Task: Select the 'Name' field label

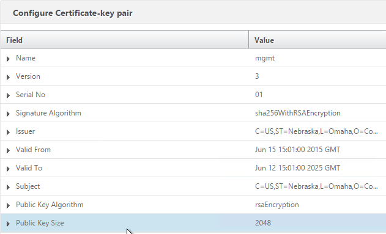Action: (x=26, y=58)
